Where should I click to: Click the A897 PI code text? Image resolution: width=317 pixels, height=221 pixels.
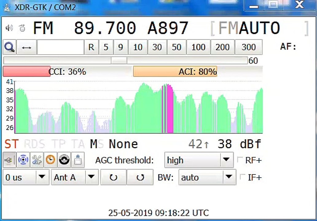point(168,28)
